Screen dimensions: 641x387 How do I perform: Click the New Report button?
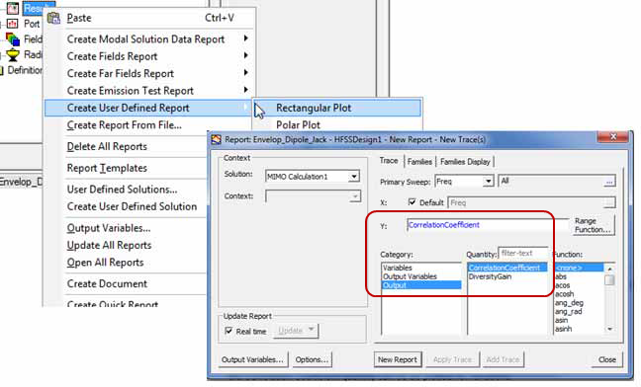pos(398,359)
